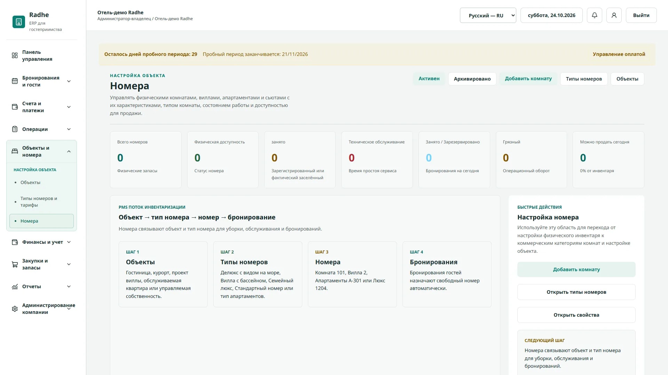Expand Финансы и учет chevron

(69, 242)
